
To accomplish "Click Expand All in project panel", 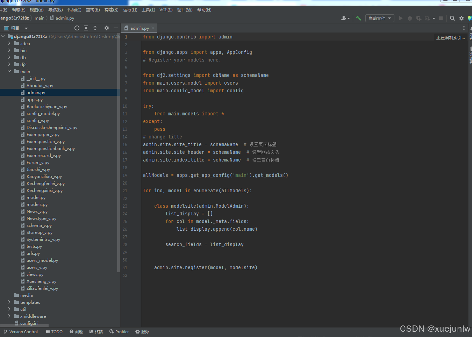I will coord(86,28).
